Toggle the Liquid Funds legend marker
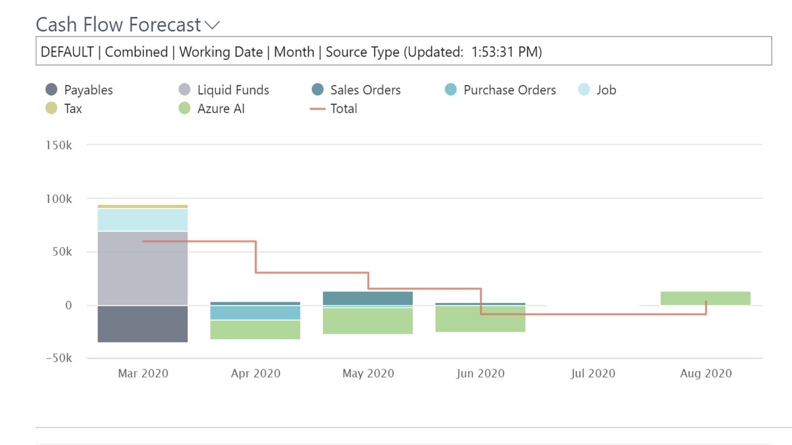This screenshot has width=792, height=445. (x=185, y=89)
